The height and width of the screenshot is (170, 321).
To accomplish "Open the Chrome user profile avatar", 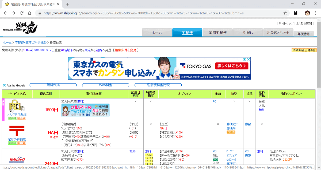I will tap(307, 13).
